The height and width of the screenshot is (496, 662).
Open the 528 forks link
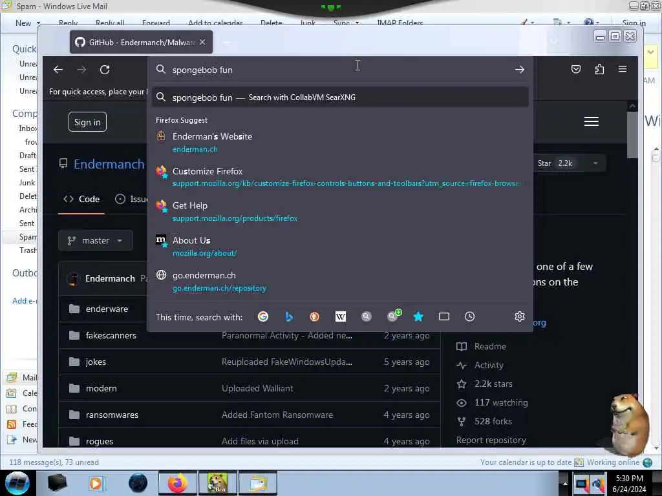(x=493, y=421)
